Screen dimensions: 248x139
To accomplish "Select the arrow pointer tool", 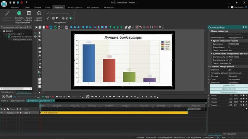I will (x=40, y=33).
